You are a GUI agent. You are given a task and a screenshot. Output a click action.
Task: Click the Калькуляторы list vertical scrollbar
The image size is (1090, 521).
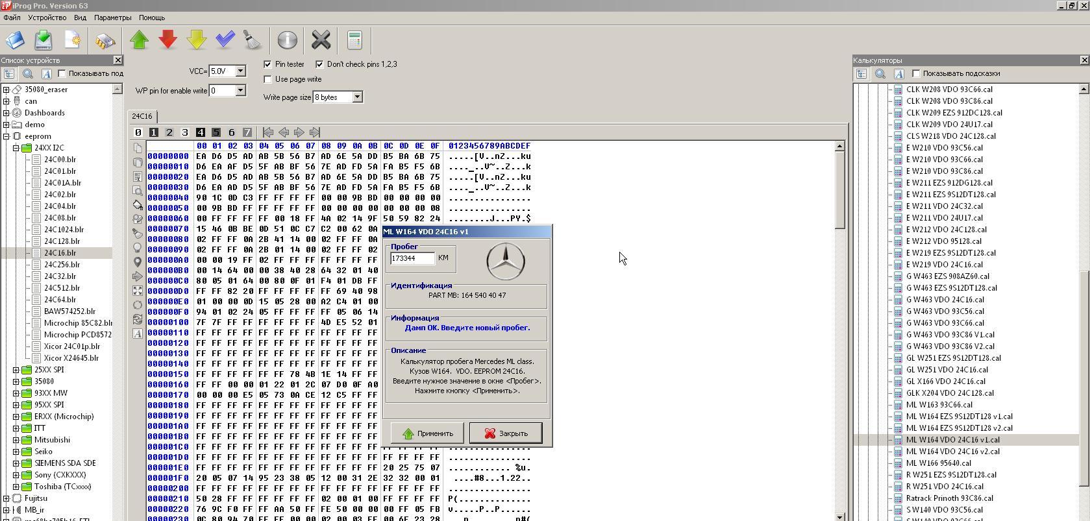tap(1084, 302)
